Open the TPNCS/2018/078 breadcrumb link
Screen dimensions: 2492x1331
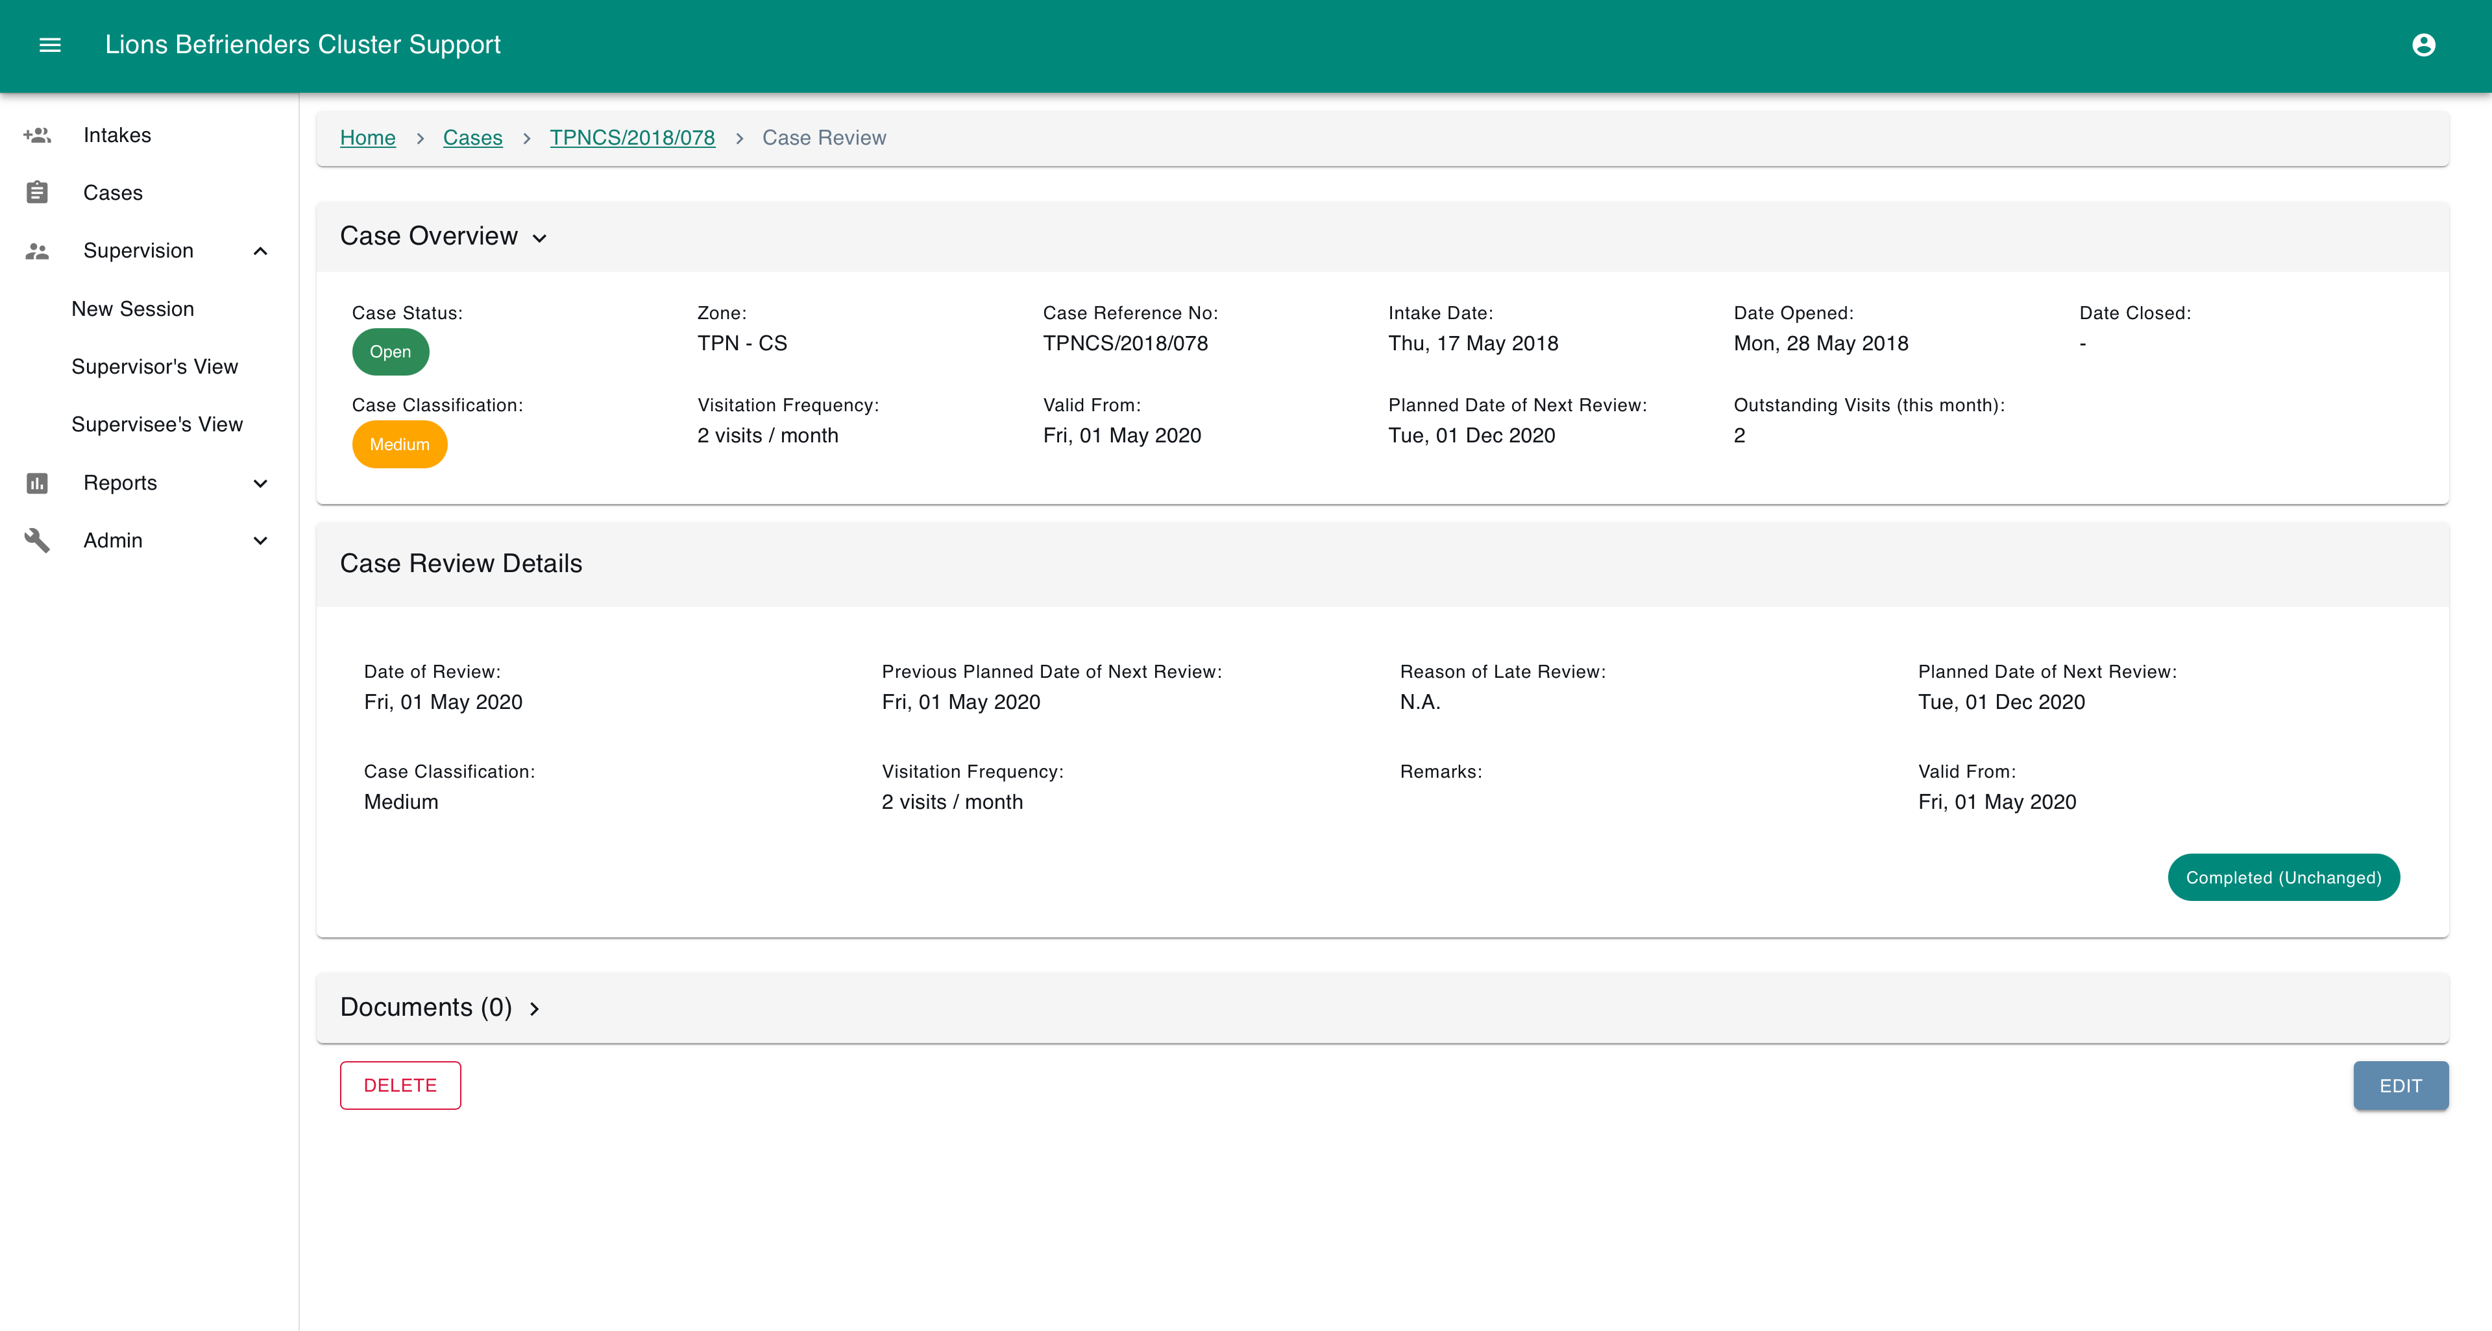631,138
